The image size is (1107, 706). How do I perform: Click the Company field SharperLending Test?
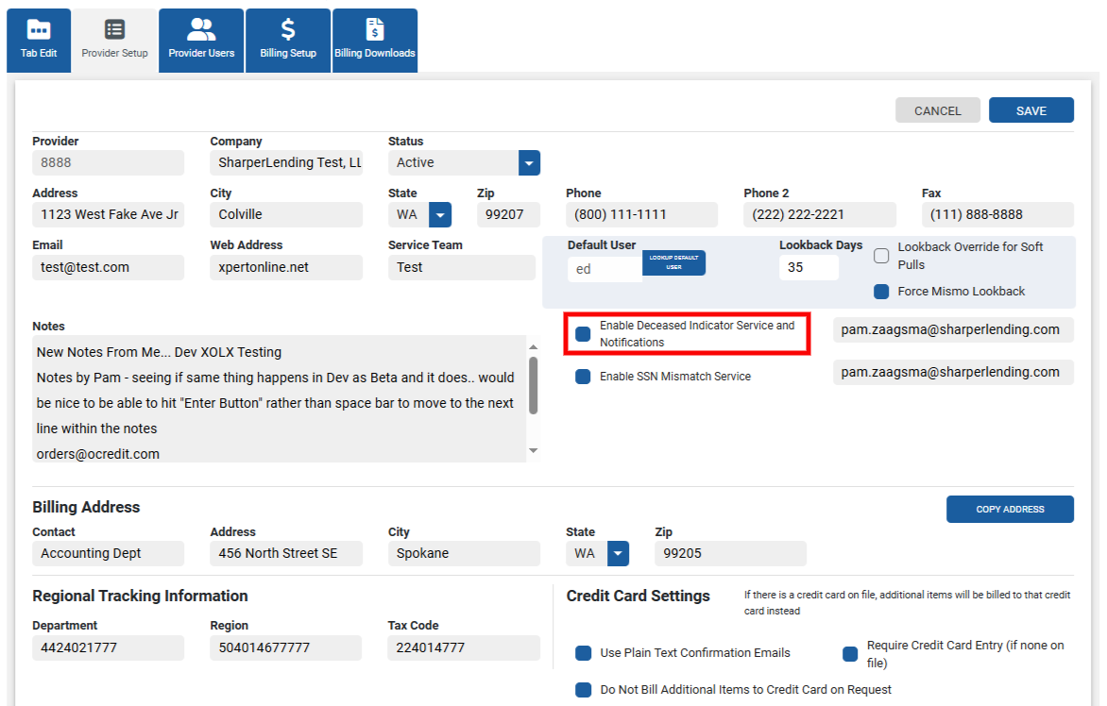pos(286,163)
